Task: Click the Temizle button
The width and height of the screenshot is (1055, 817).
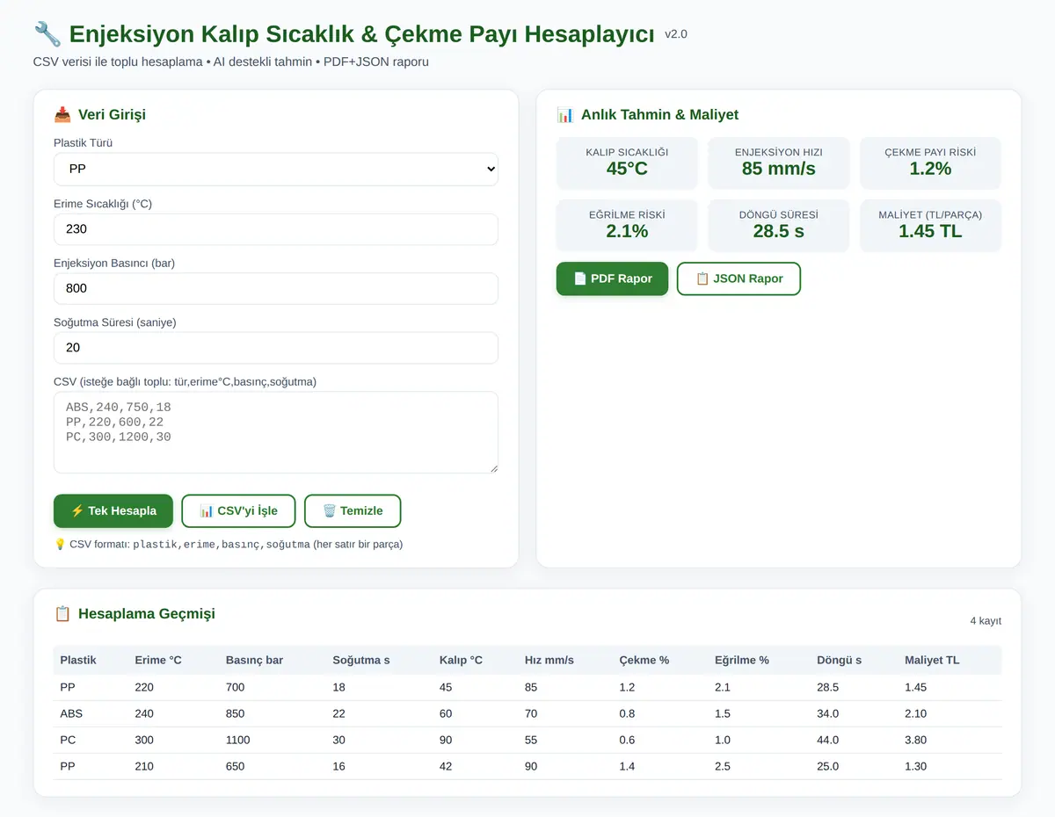Action: pos(353,510)
